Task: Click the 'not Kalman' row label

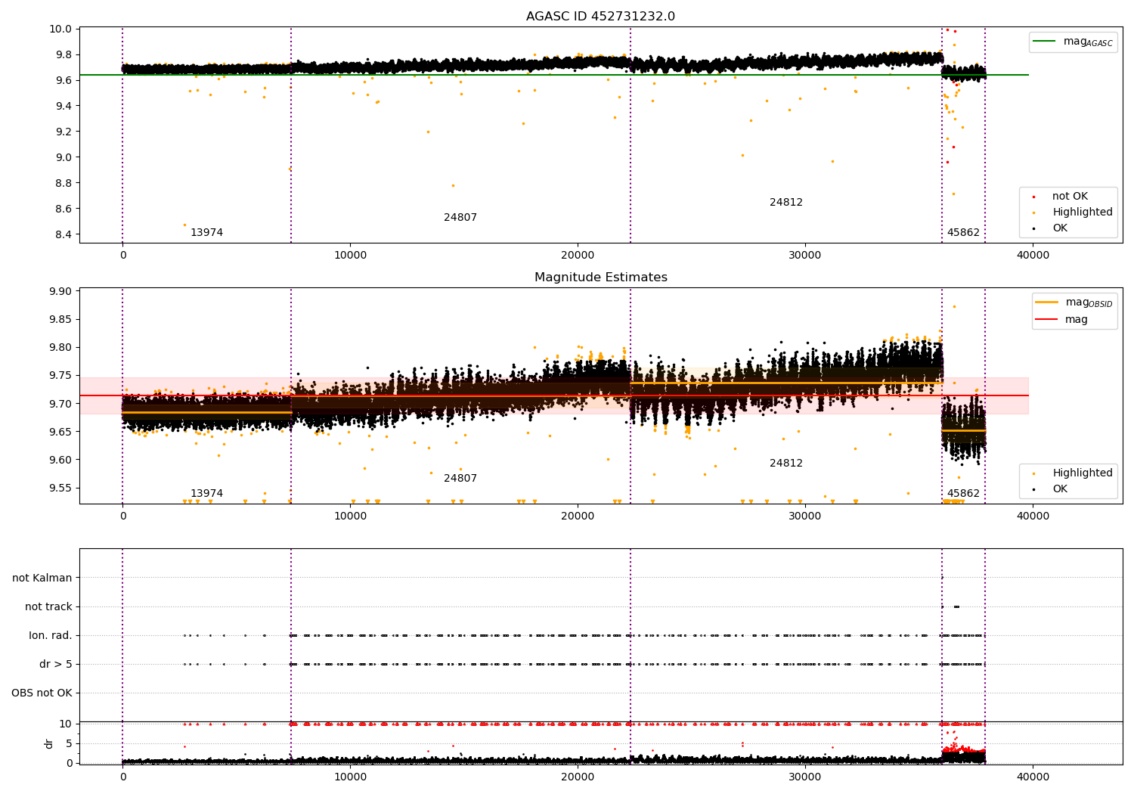Action: click(x=42, y=578)
